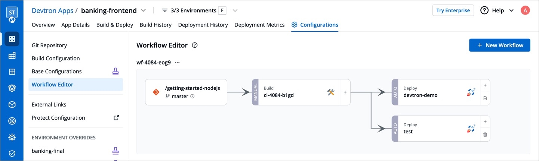Click plus icon on ci-4084-b1gd build node
The width and height of the screenshot is (539, 161).
[345, 92]
